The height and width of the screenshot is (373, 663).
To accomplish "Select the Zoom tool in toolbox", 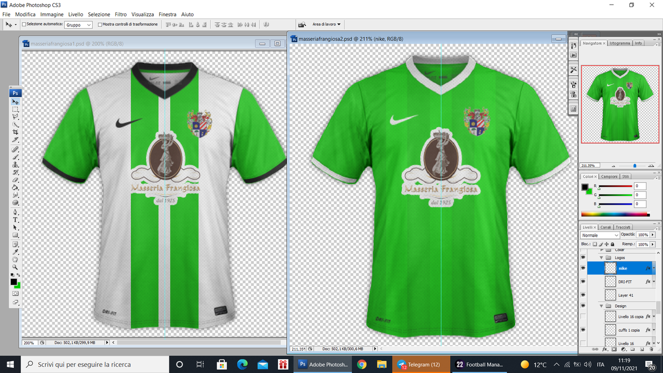I will (15, 267).
